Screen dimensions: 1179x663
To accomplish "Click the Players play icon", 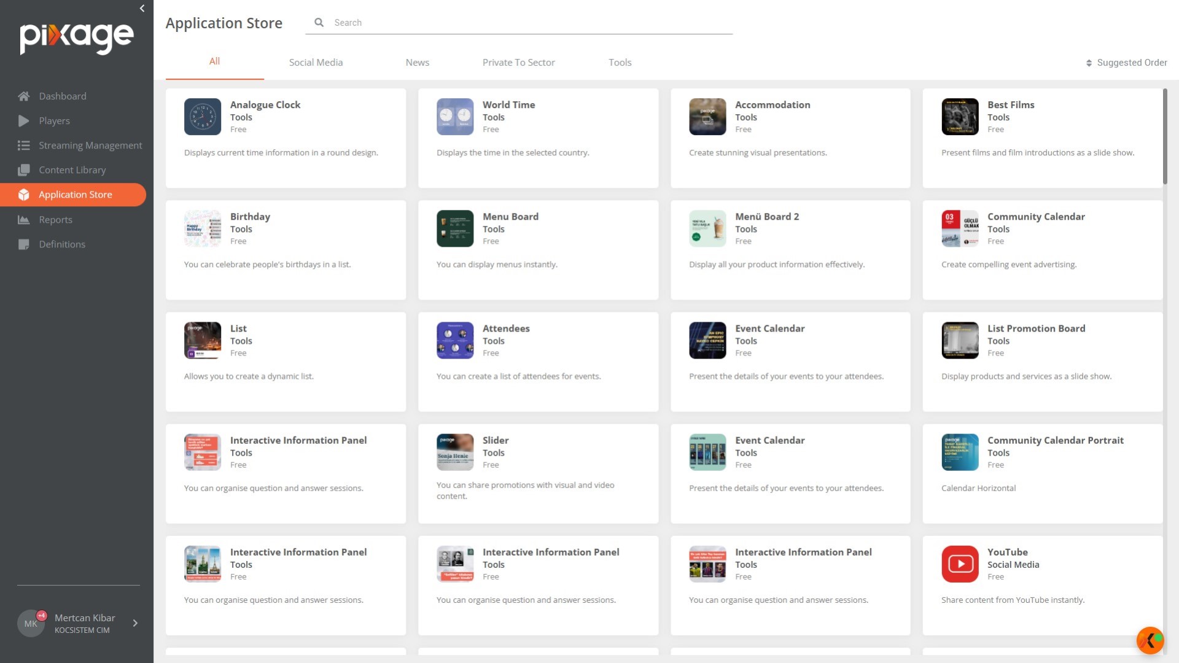I will point(24,121).
